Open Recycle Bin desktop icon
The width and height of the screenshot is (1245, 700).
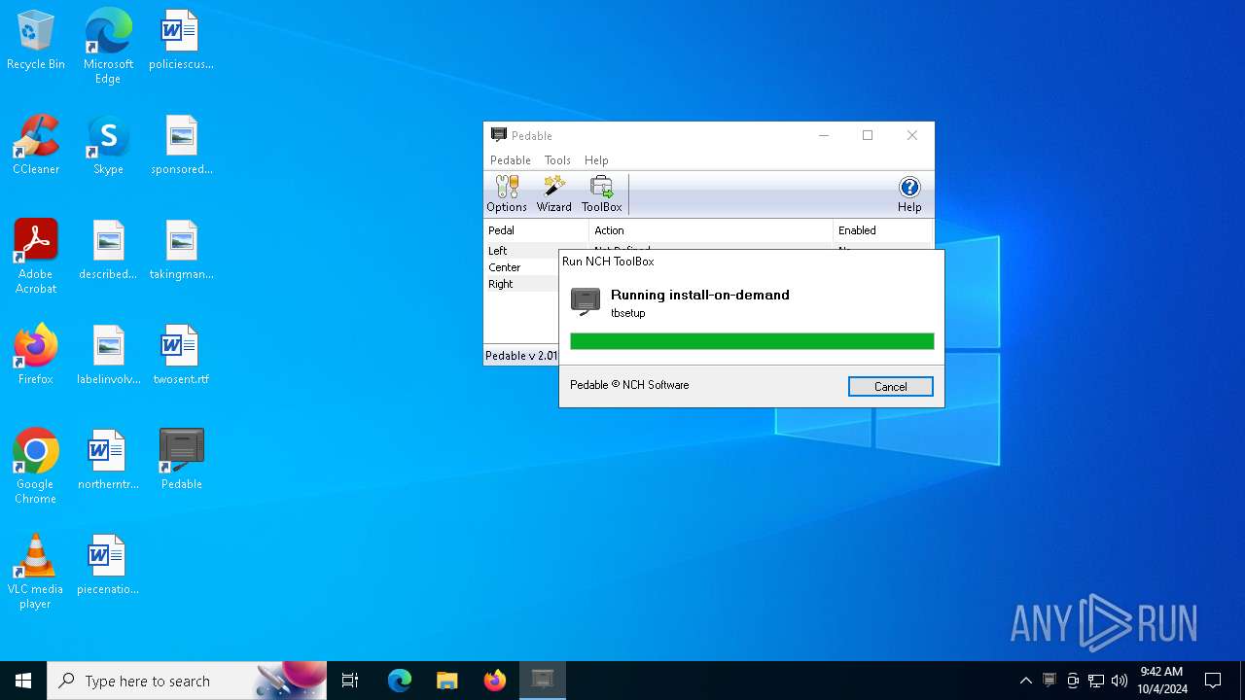36,41
